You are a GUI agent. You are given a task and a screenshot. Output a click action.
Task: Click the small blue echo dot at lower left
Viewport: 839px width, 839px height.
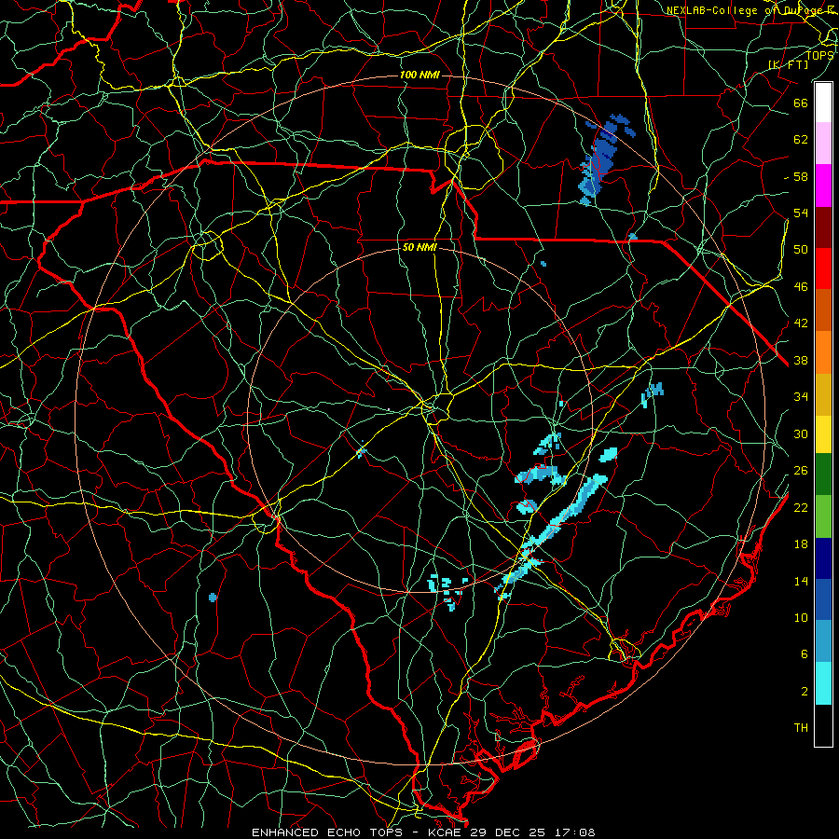click(213, 597)
